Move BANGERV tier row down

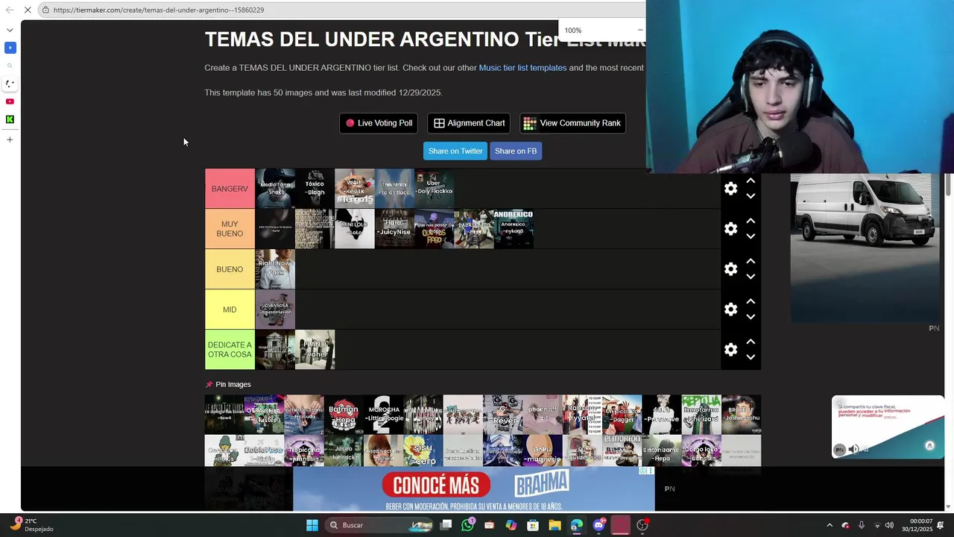[751, 196]
